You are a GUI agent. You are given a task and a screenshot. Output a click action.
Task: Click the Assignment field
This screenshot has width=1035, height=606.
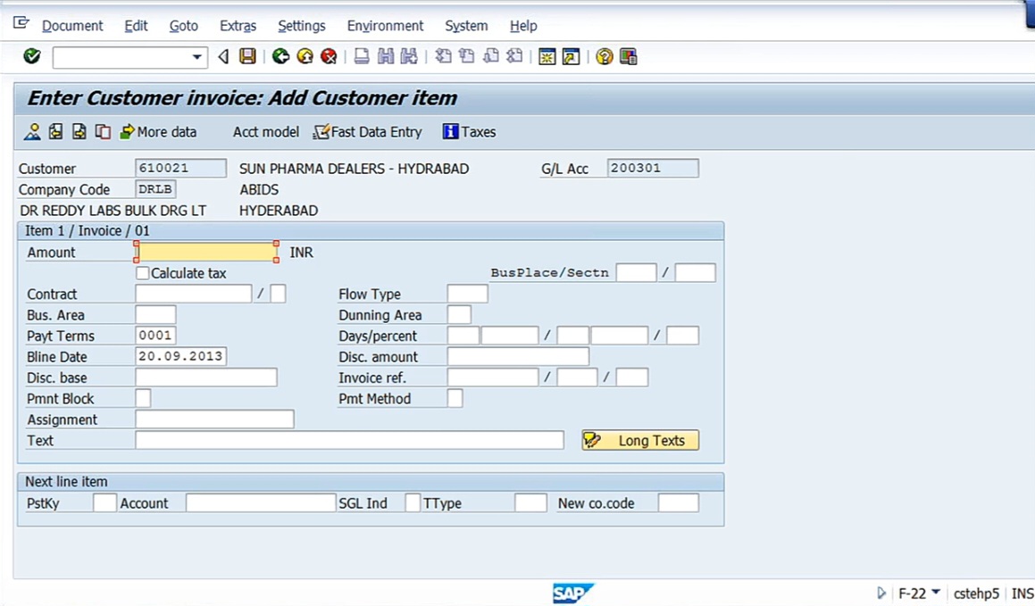click(214, 419)
